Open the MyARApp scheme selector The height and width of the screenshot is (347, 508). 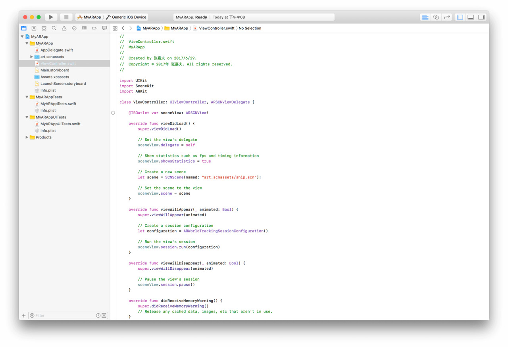click(89, 17)
